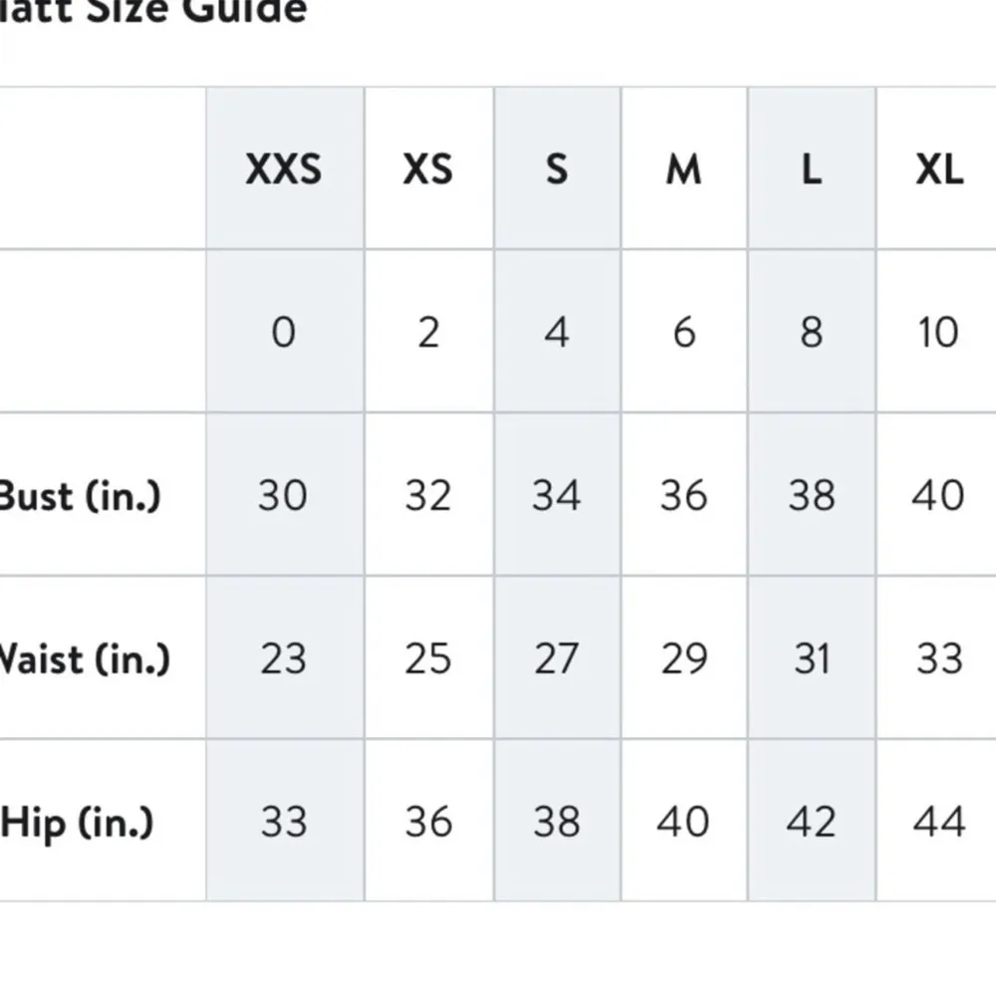Select the numeric size 10 cell
996x996 pixels.
(938, 333)
